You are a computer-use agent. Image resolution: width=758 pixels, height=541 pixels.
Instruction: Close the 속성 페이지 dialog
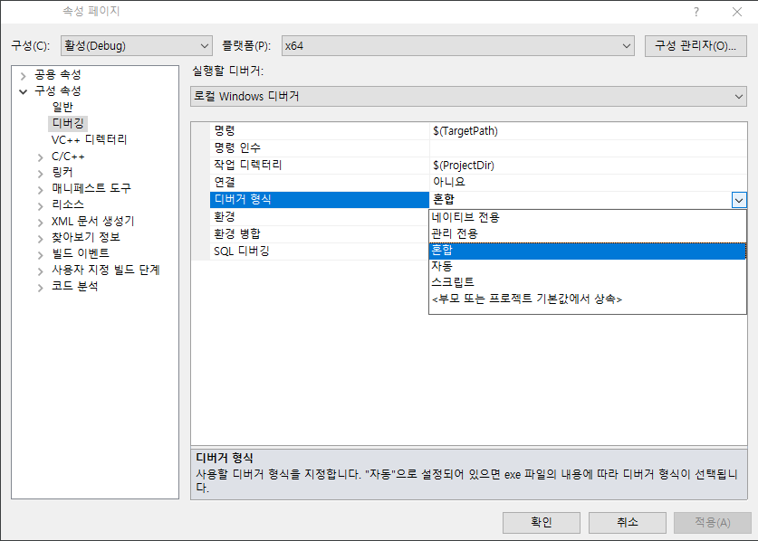point(737,12)
